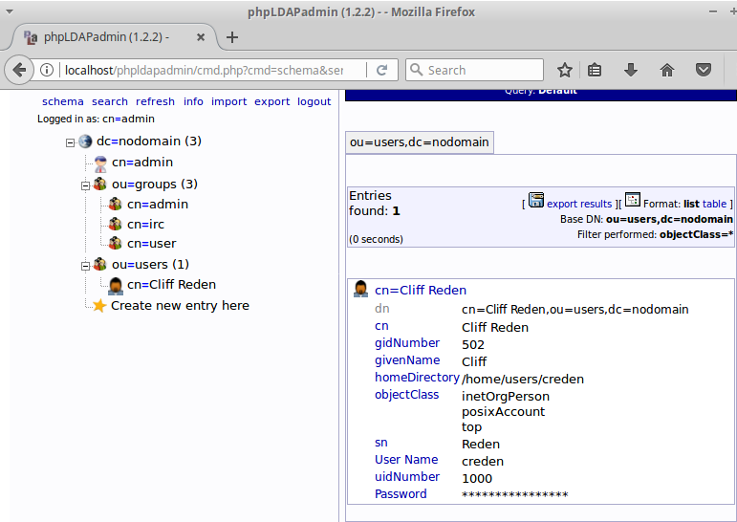Click the globe icon beside dc=nodomain
Screen dimensions: 737x522
pos(85,141)
